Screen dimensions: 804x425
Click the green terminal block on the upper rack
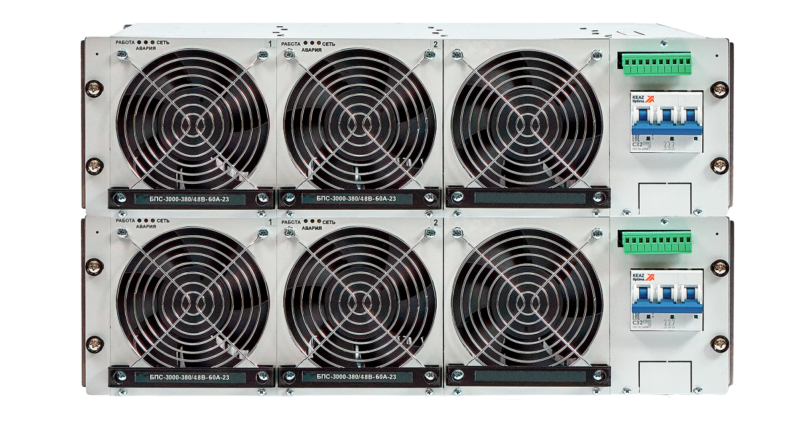click(x=657, y=64)
